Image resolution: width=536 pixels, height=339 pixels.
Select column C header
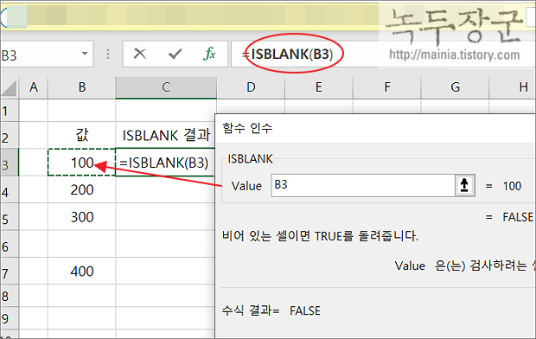[x=166, y=87]
